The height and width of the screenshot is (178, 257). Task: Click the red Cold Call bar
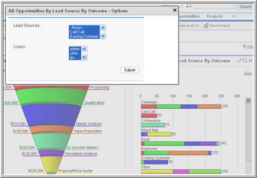pos(149,116)
